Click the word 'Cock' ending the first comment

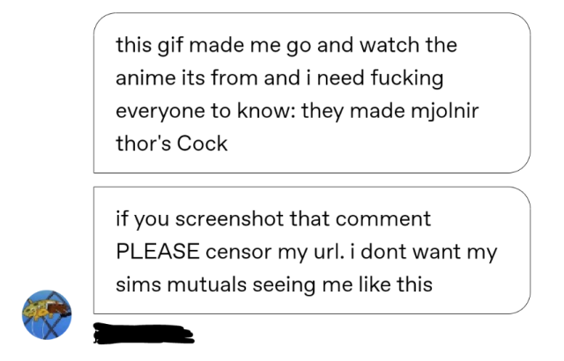point(202,144)
